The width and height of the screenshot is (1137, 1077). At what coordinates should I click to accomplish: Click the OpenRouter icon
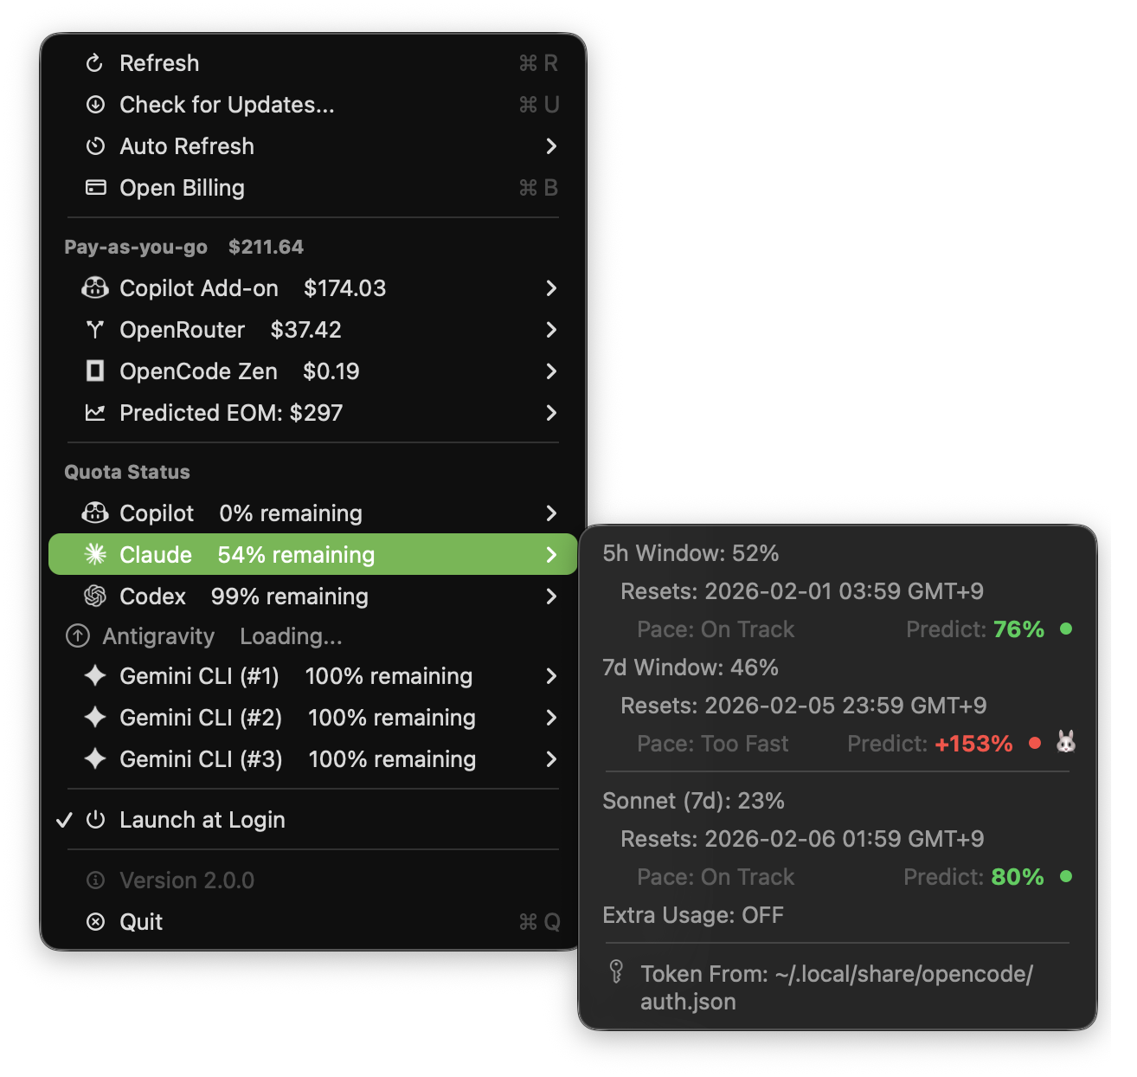[95, 330]
